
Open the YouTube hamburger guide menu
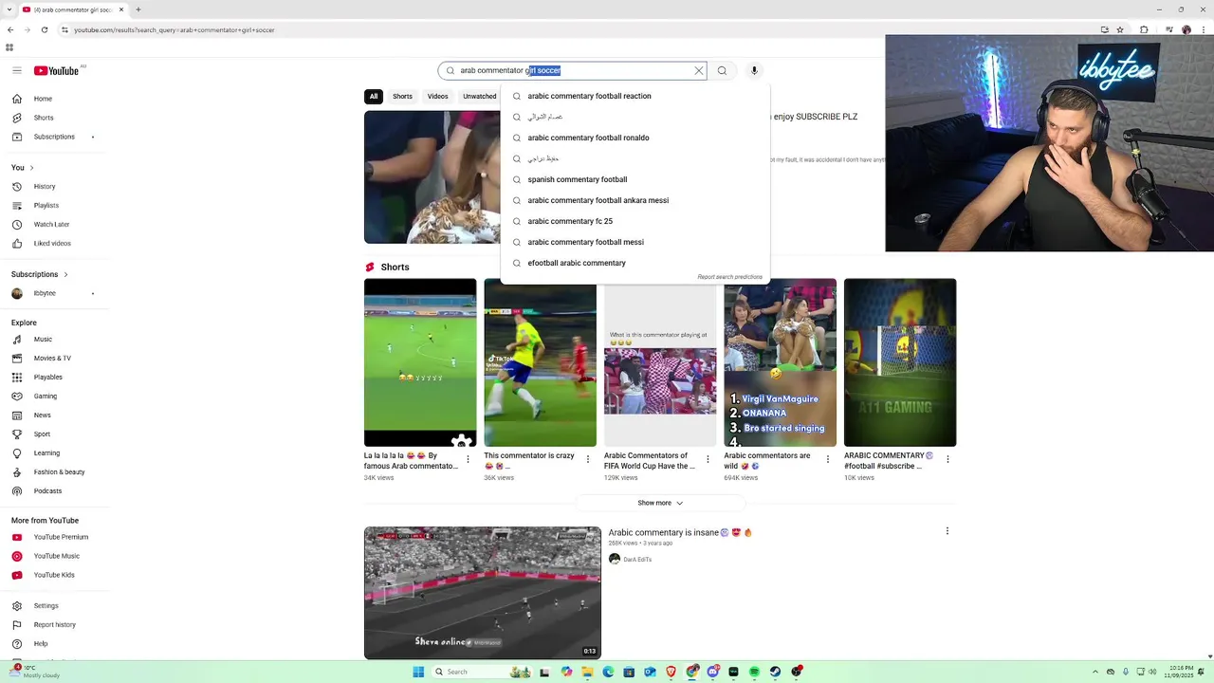coord(16,70)
